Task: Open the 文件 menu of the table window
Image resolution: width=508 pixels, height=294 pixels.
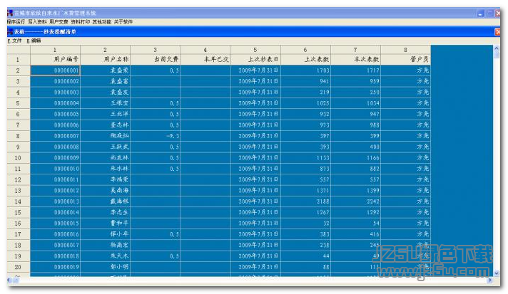Action: point(15,41)
